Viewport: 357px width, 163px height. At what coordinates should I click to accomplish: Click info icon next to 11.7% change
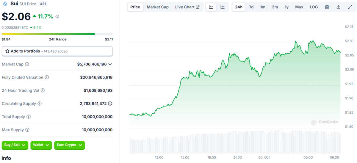57,17
